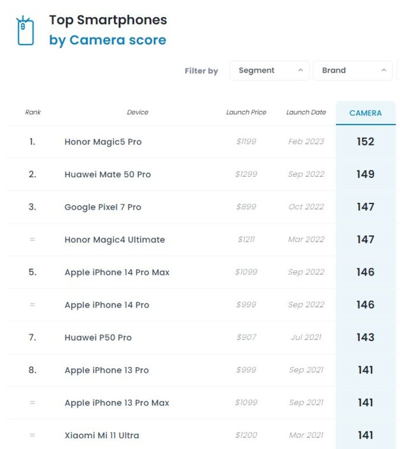Screen dimensions: 400x449
Task: Click the 152 camera score
Action: coord(365,142)
